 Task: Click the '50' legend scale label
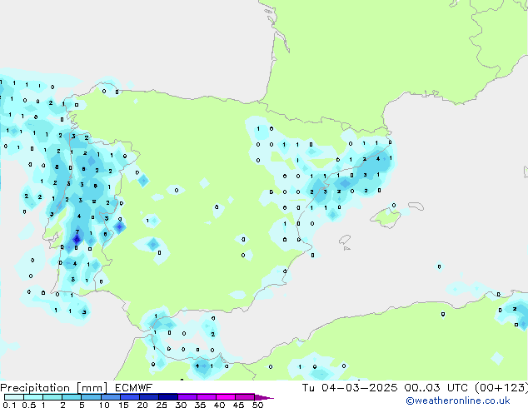[257, 405]
